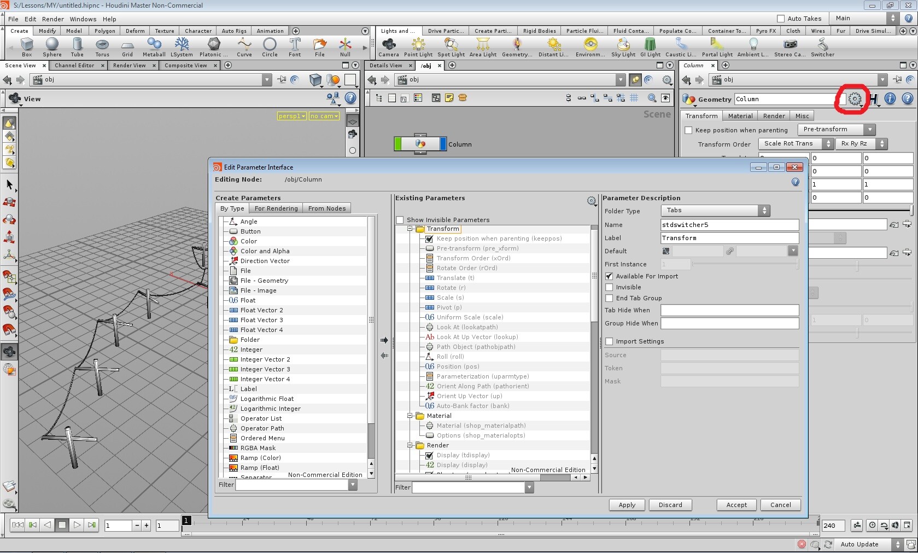Click the Point Light shelf tool
Viewport: 918px width, 553px height.
(x=418, y=47)
